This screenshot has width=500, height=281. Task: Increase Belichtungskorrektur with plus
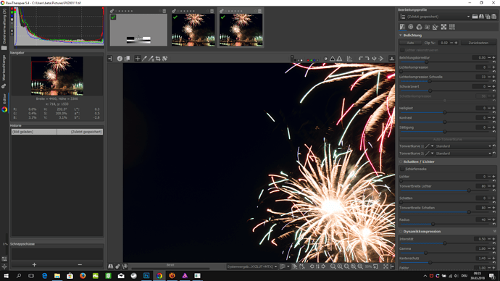[493, 58]
